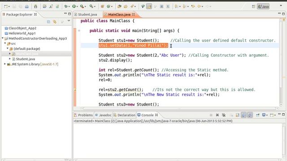This screenshot has height=161, width=287.
Task: Click the New file wizard icon
Action: 6,7
